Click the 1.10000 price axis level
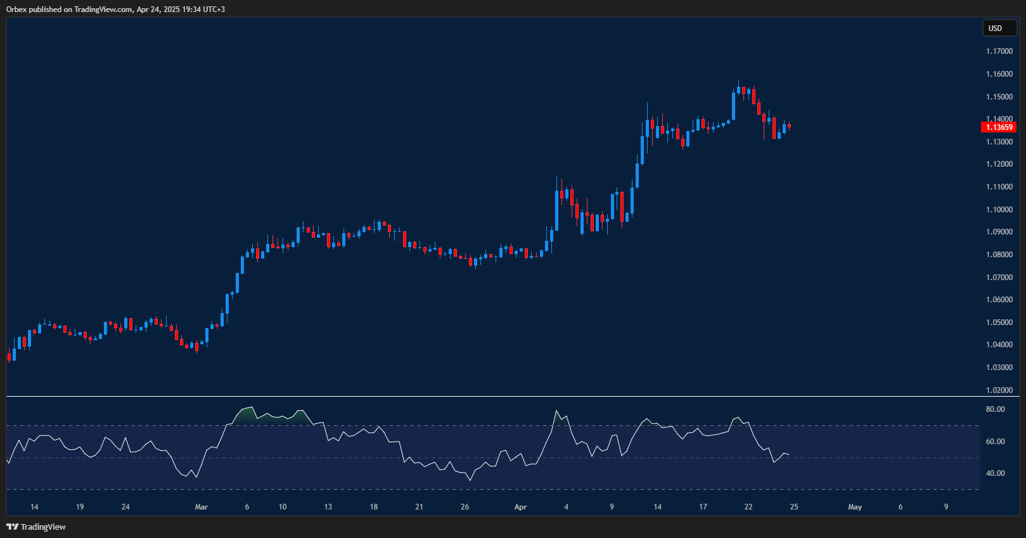The image size is (1026, 538). [999, 210]
